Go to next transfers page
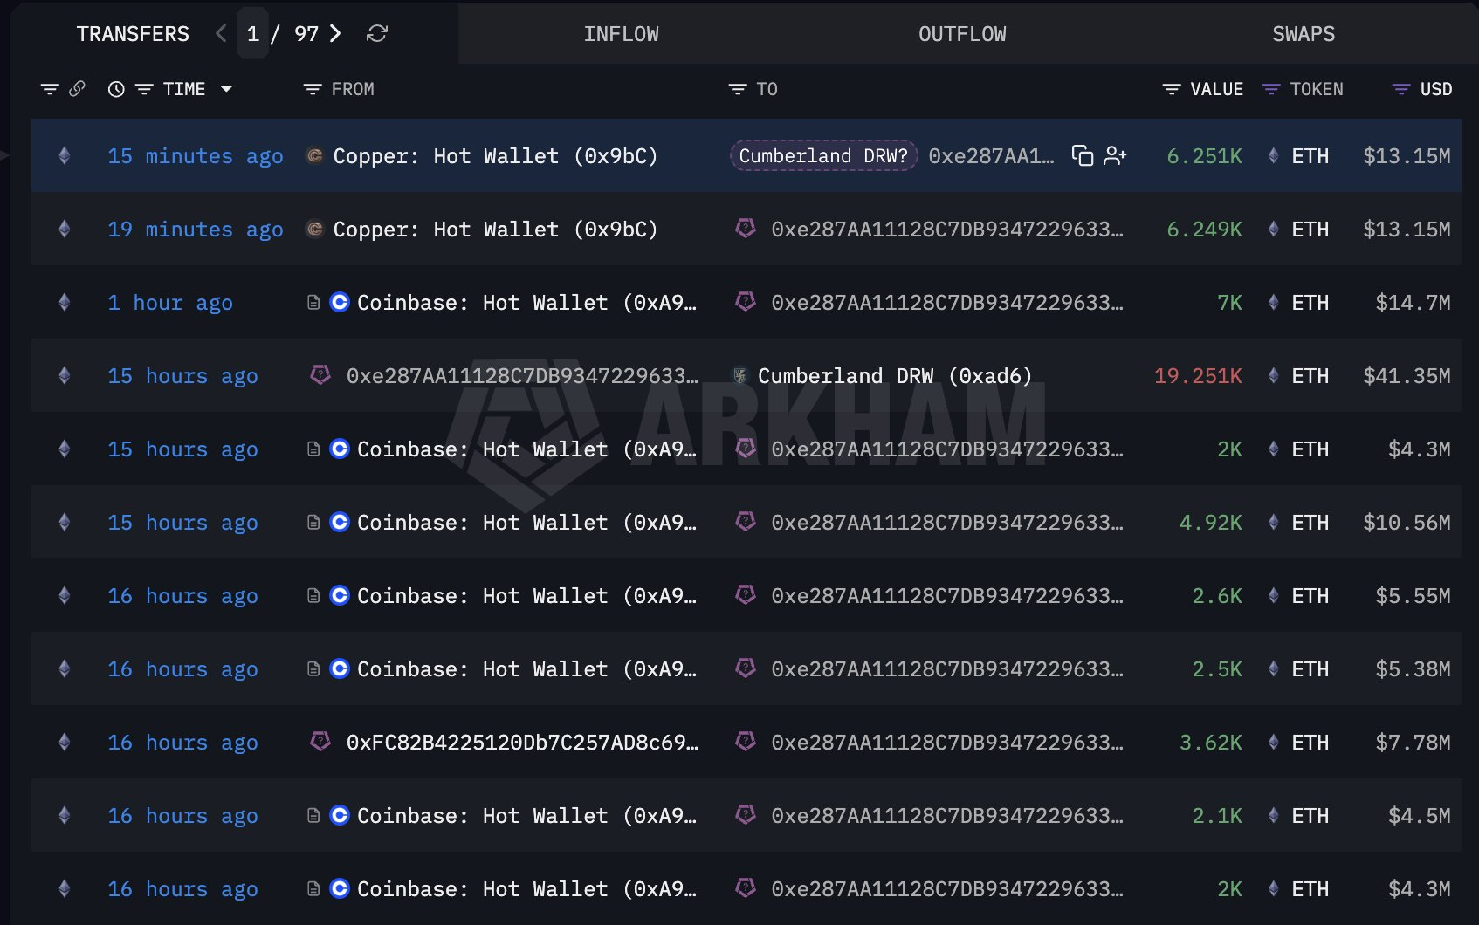 click(335, 34)
